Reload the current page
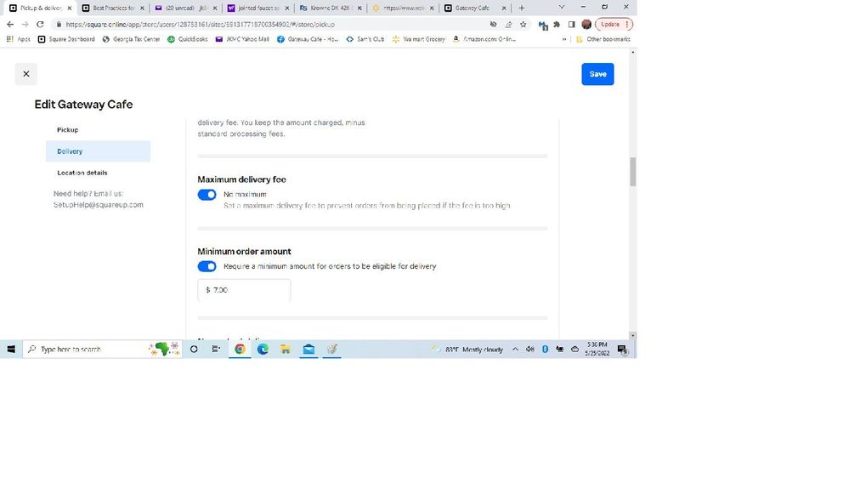 40,25
